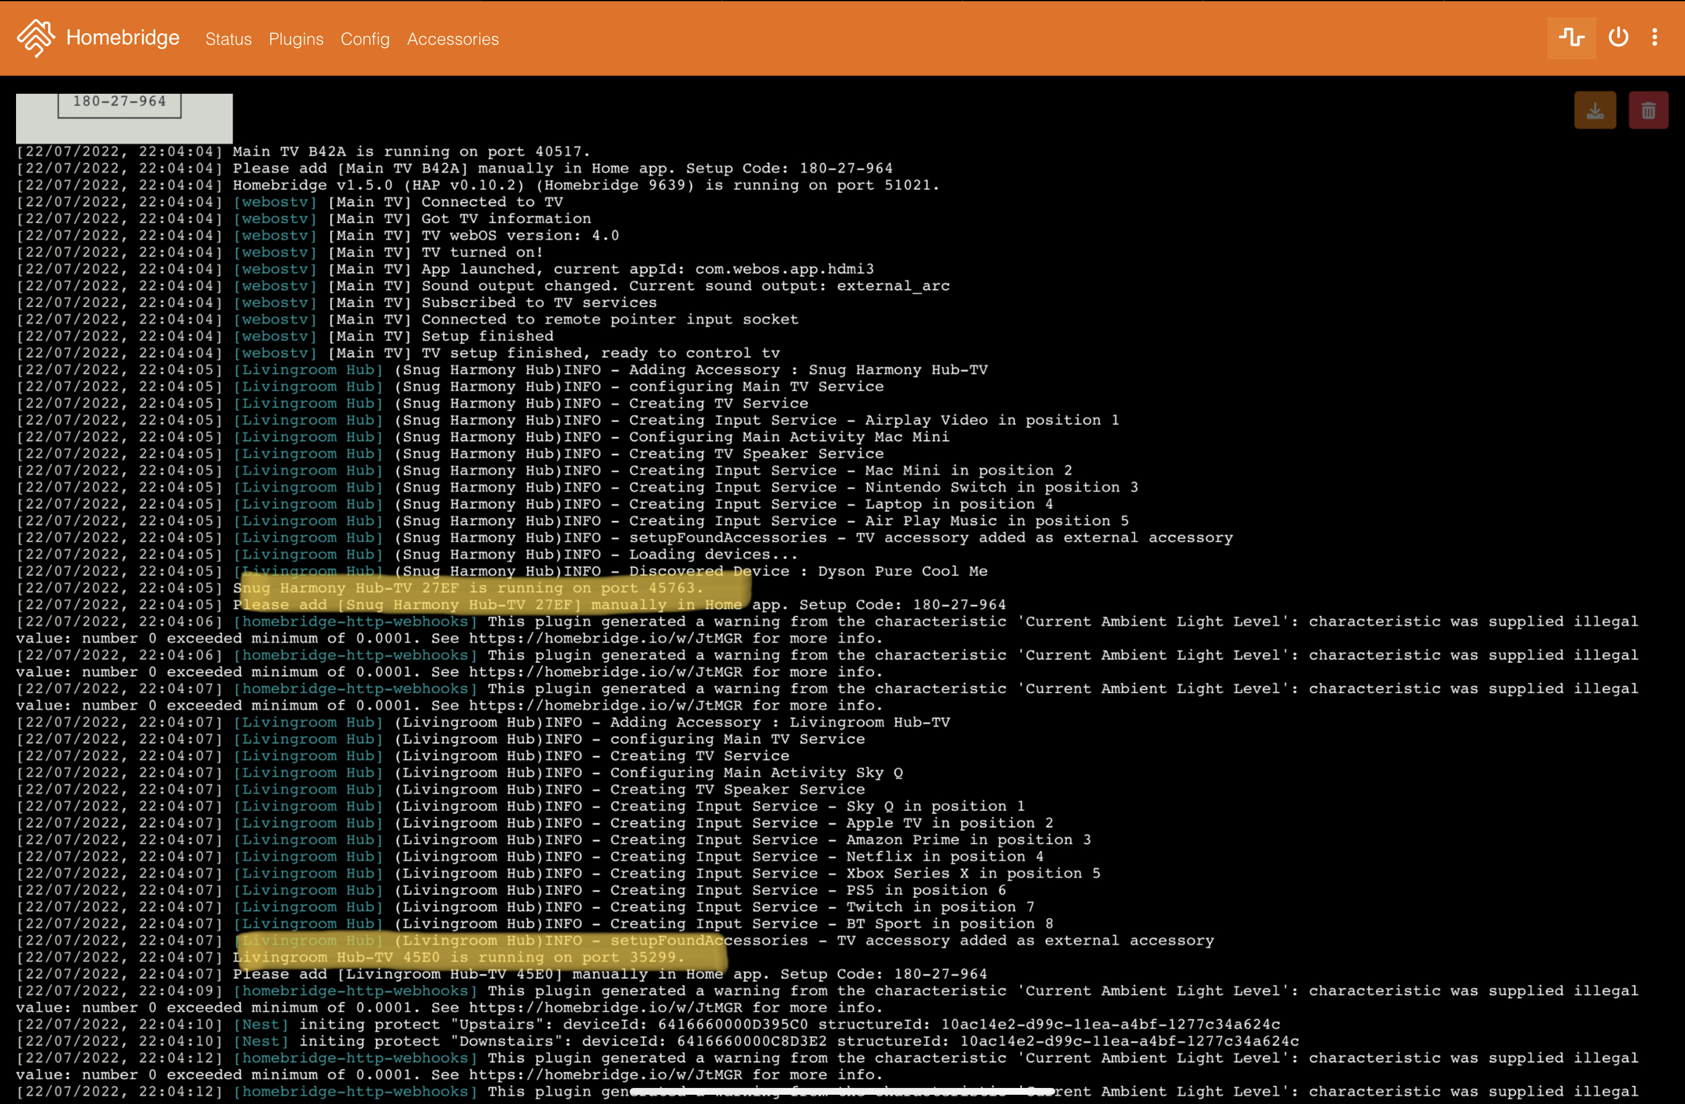This screenshot has height=1104, width=1685.
Task: Expand options via the vertical dots menu
Action: 1655,38
